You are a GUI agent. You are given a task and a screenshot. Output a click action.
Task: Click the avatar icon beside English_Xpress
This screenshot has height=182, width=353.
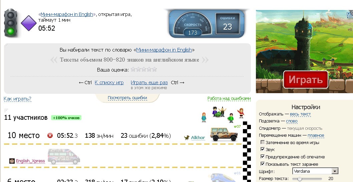pos(12,161)
